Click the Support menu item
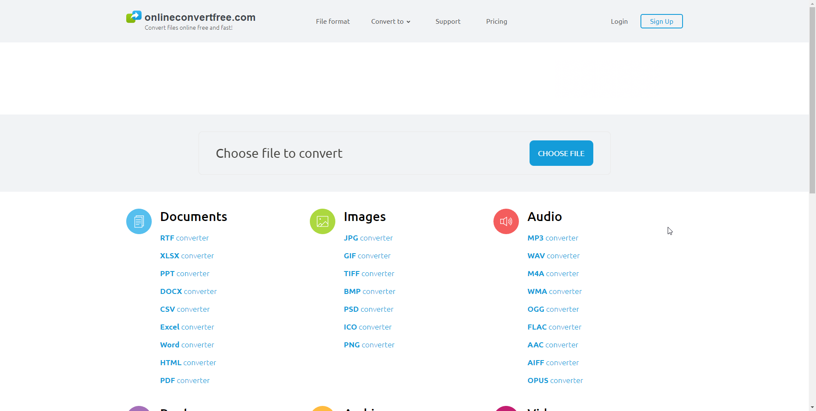816x411 pixels. (448, 21)
